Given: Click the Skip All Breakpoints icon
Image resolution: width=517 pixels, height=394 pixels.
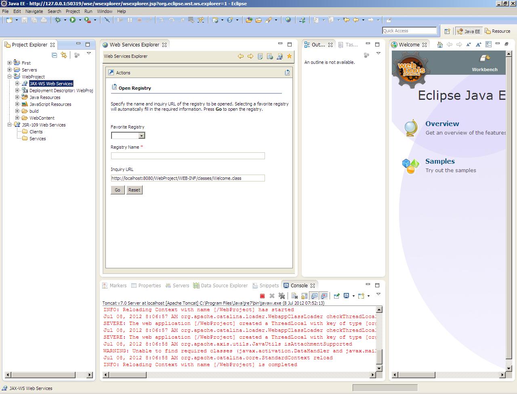Looking at the screenshot, I should click(107, 20).
